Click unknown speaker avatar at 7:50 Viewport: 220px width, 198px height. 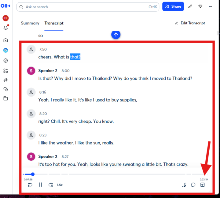pos(31,49)
